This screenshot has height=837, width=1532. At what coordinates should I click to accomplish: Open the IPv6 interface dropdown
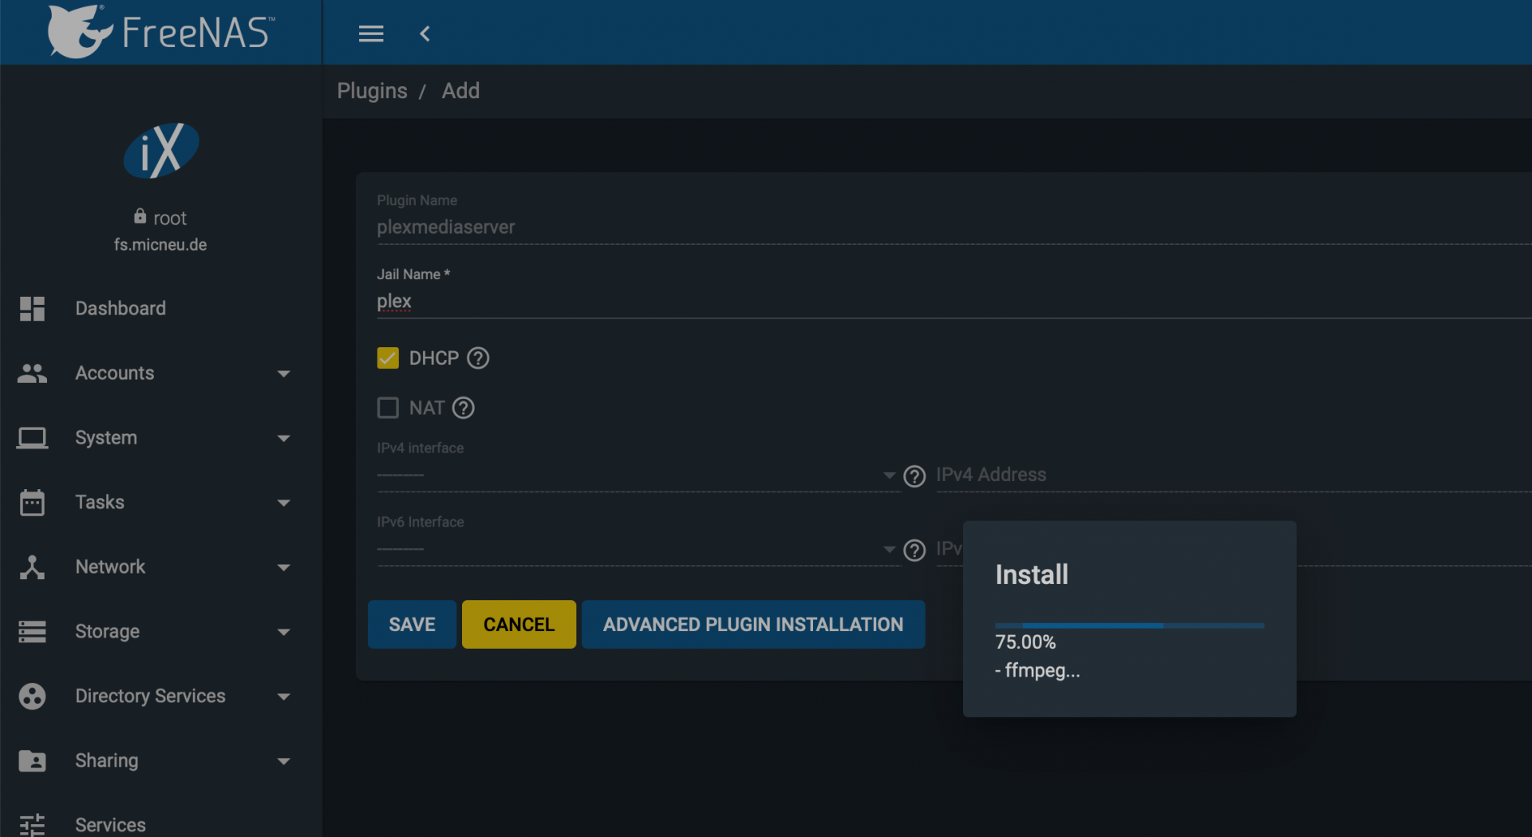[638, 549]
